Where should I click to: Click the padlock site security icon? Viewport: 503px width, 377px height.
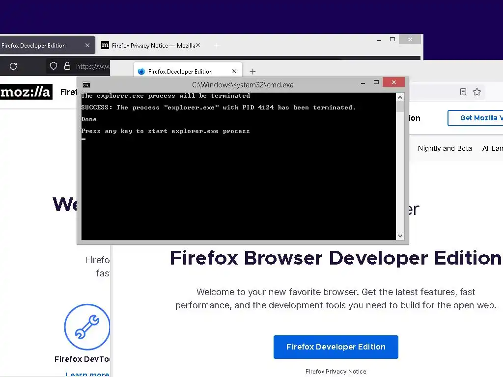pyautogui.click(x=67, y=66)
